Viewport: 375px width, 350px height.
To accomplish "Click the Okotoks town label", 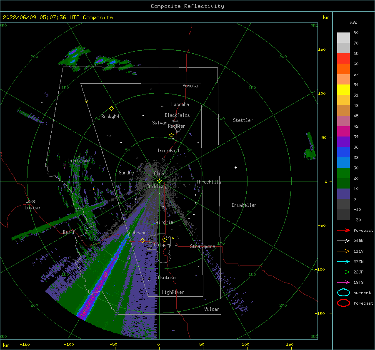I will [x=167, y=278].
